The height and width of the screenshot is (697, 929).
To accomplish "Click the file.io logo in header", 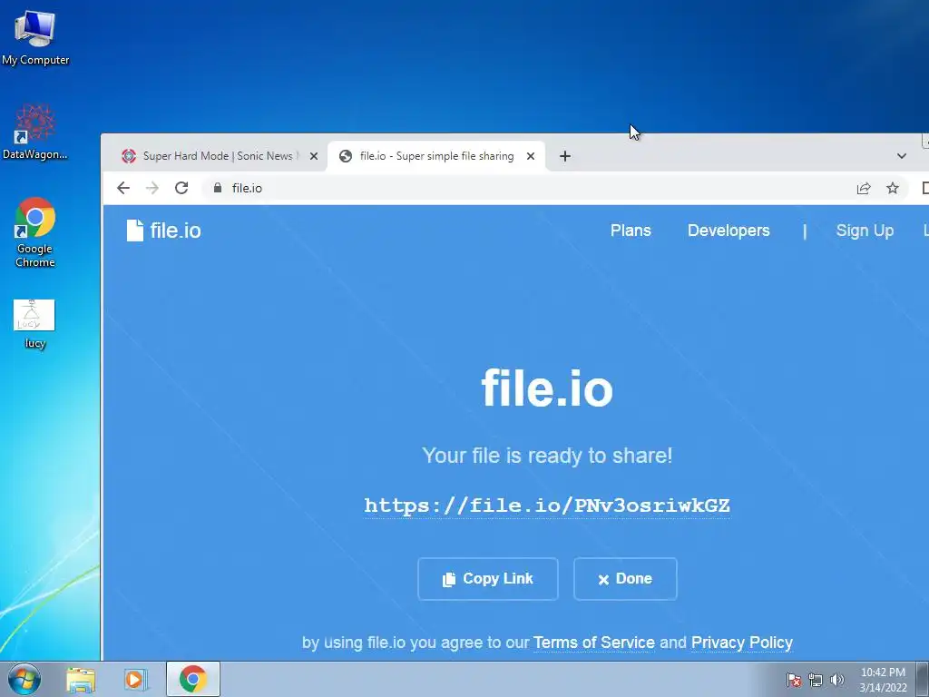I will pos(163,231).
